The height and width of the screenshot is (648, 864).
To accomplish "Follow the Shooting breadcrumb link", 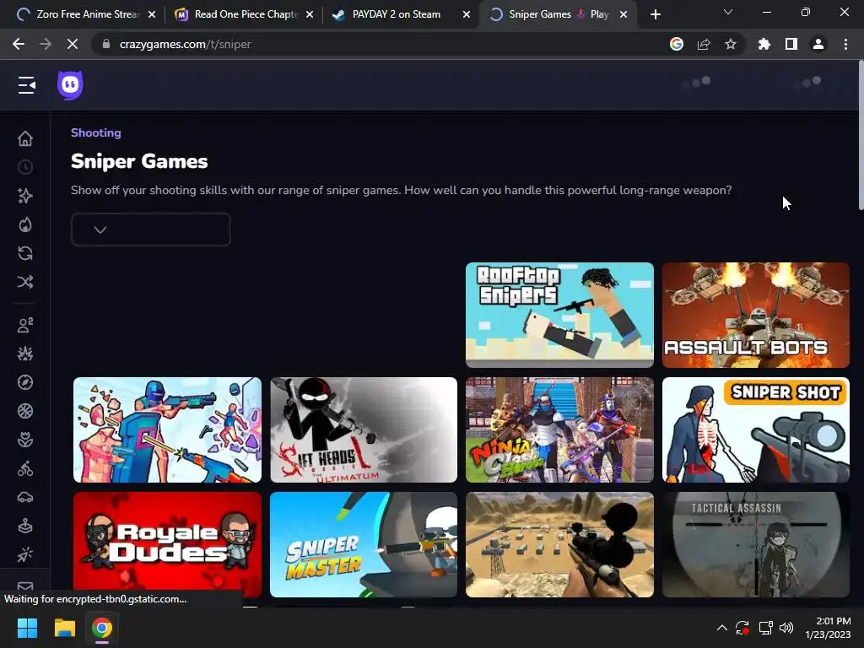I will 96,132.
